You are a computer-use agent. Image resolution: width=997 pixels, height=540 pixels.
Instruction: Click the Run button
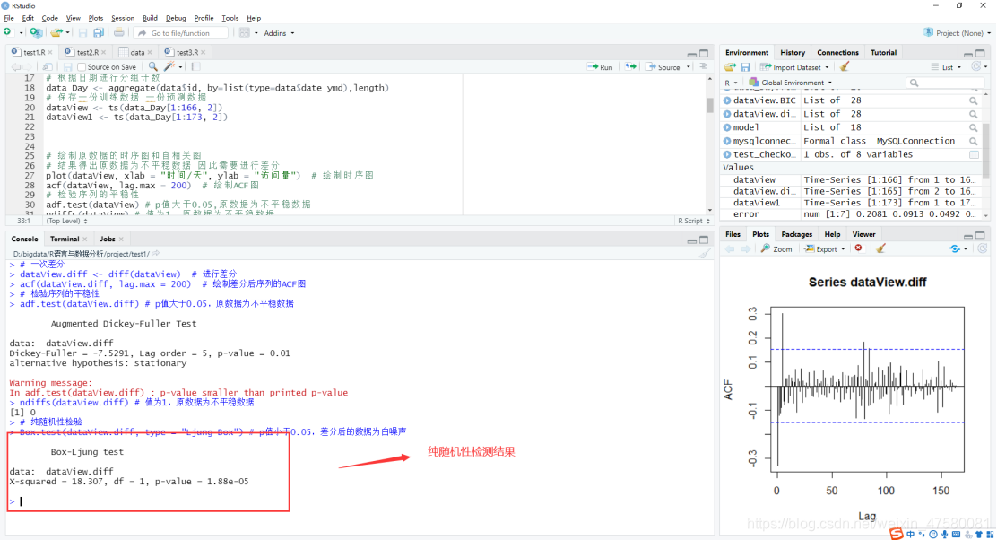point(600,66)
